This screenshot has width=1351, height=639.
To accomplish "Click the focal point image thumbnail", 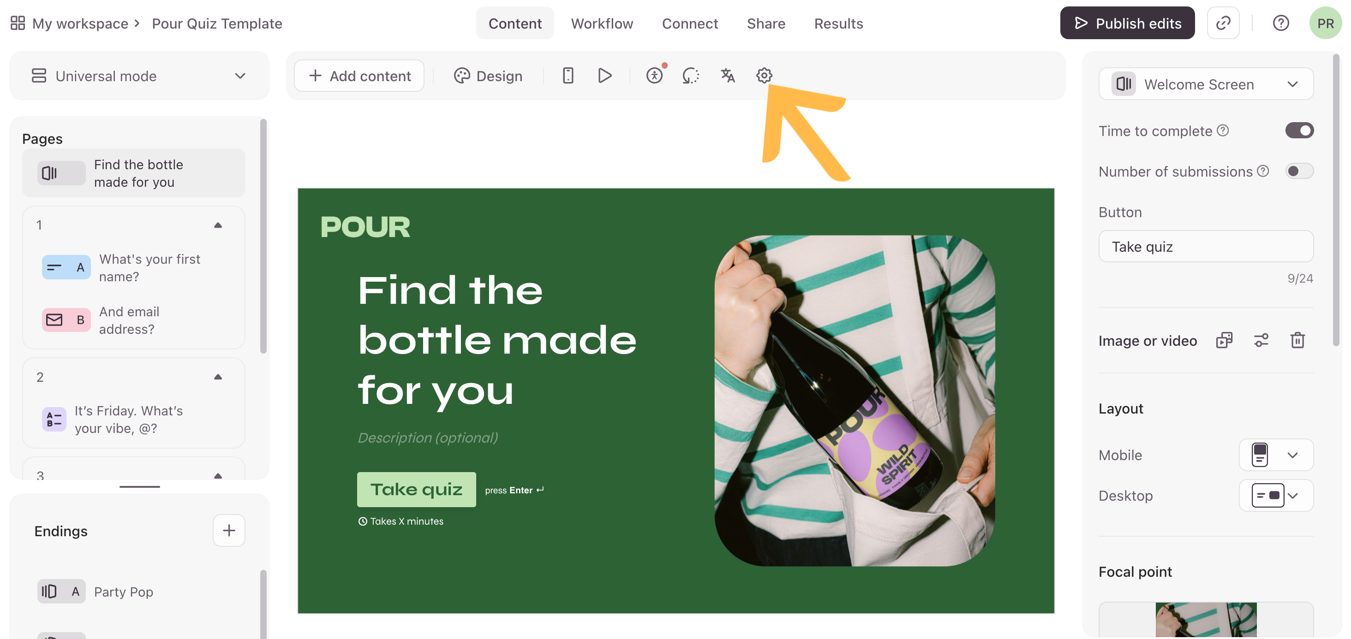I will point(1206,620).
